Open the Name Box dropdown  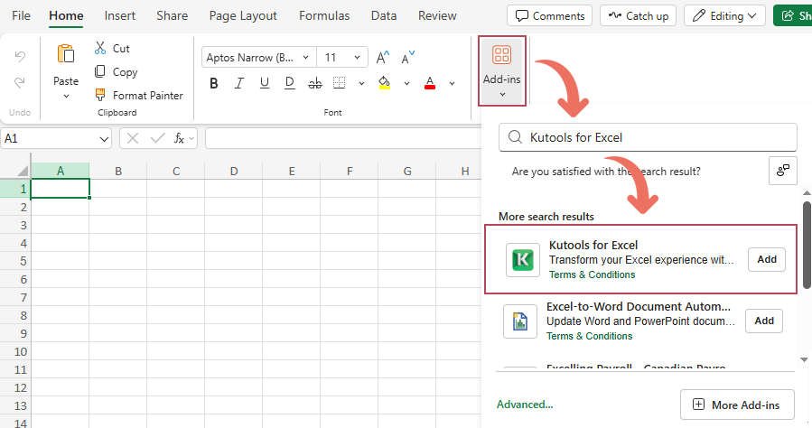click(x=104, y=139)
